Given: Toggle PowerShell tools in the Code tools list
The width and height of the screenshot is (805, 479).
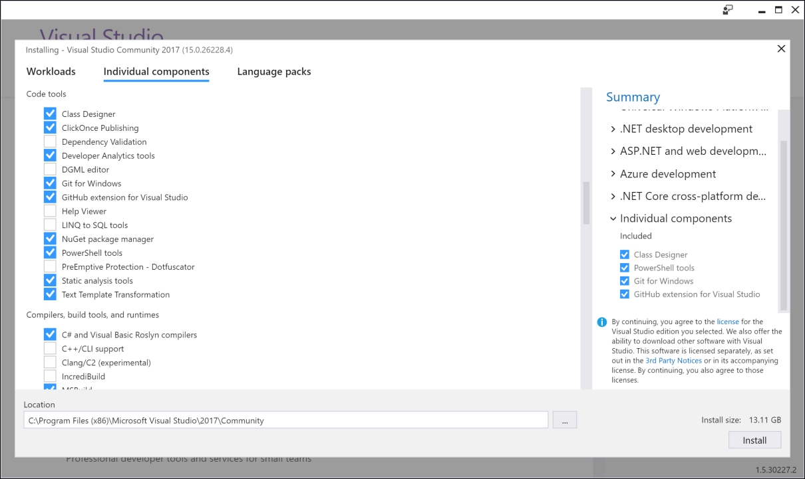Looking at the screenshot, I should point(50,253).
